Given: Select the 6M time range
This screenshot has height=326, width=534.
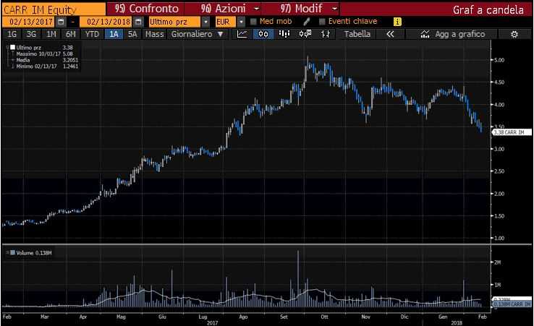Looking at the screenshot, I should pos(69,34).
